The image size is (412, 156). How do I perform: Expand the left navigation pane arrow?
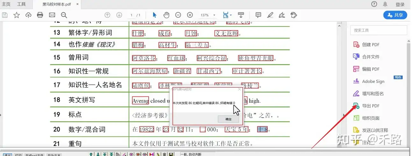[1, 115]
